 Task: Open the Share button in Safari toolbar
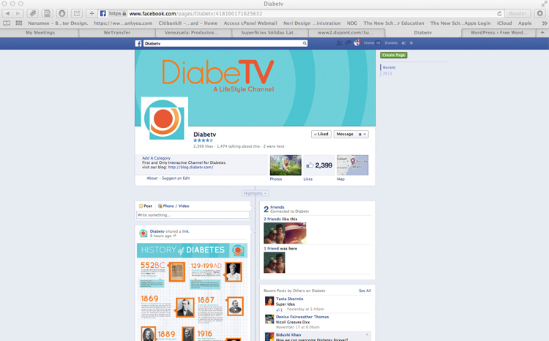[77, 13]
